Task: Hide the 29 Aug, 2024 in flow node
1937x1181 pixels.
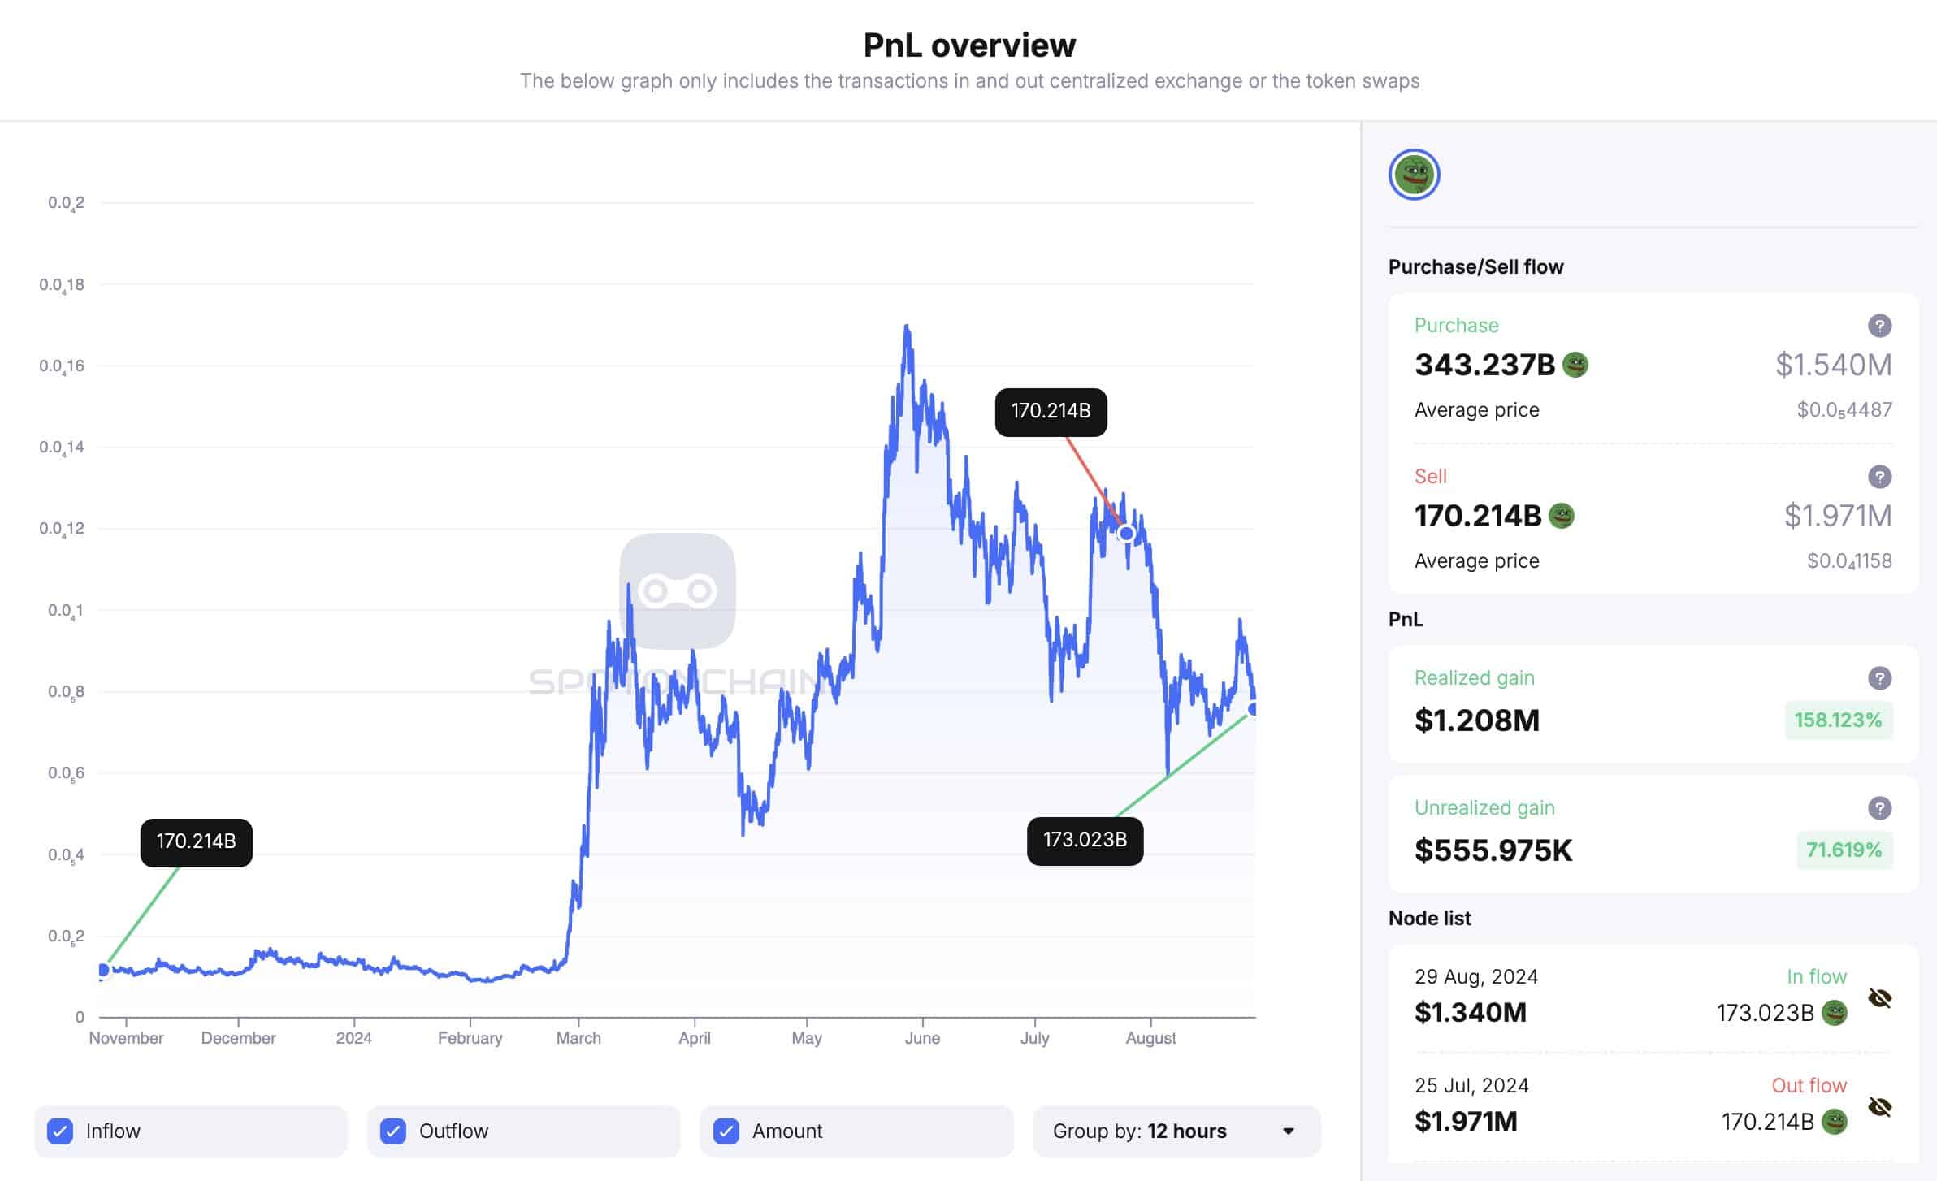Action: (x=1880, y=998)
